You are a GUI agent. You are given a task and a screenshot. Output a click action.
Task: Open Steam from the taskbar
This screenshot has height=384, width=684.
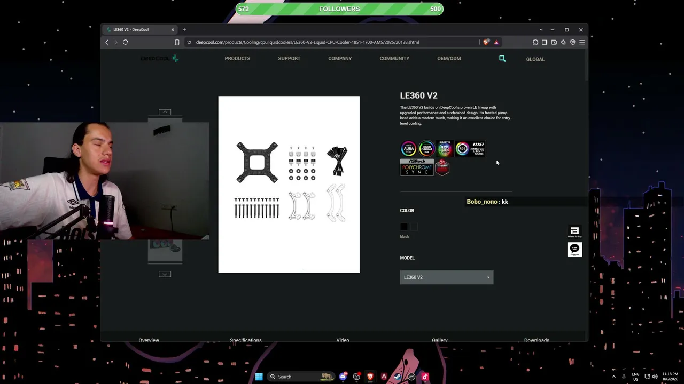(397, 377)
